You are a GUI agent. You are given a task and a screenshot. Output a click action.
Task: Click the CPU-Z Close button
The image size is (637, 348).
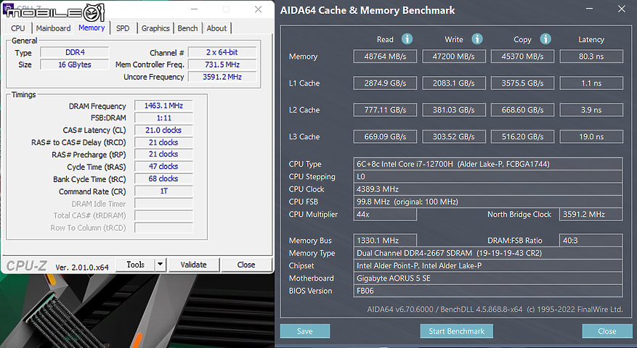point(246,265)
